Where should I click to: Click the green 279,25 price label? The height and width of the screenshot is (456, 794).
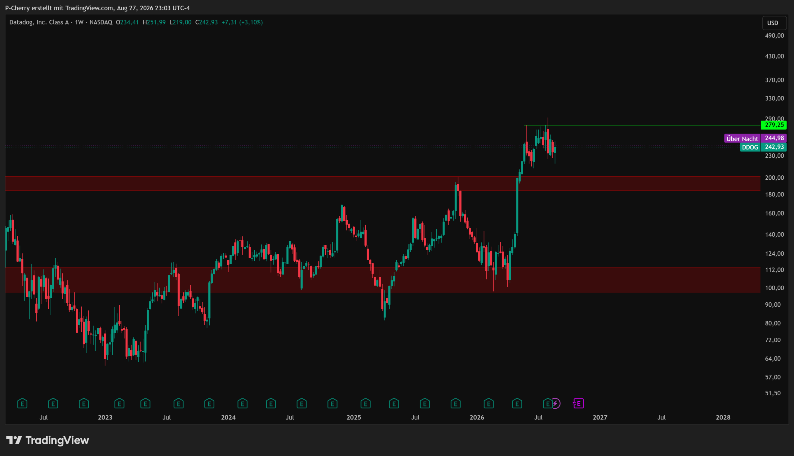[x=774, y=125]
